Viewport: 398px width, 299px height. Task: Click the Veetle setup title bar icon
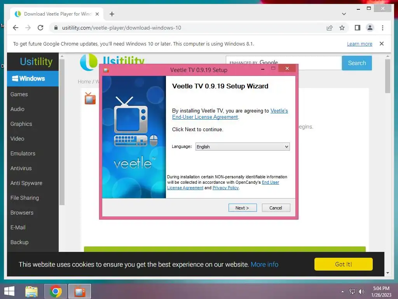[106, 70]
